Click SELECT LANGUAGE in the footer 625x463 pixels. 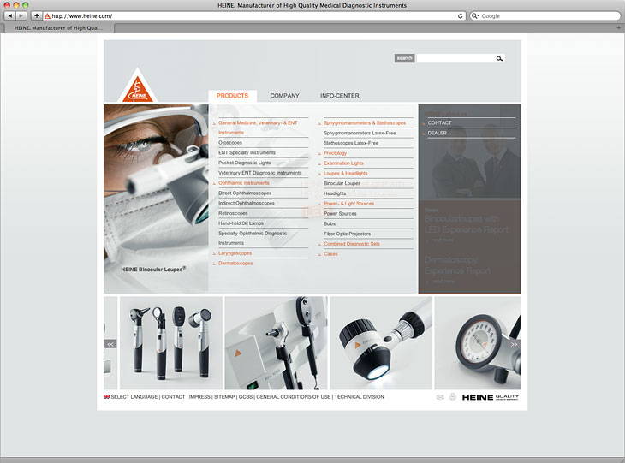point(134,397)
